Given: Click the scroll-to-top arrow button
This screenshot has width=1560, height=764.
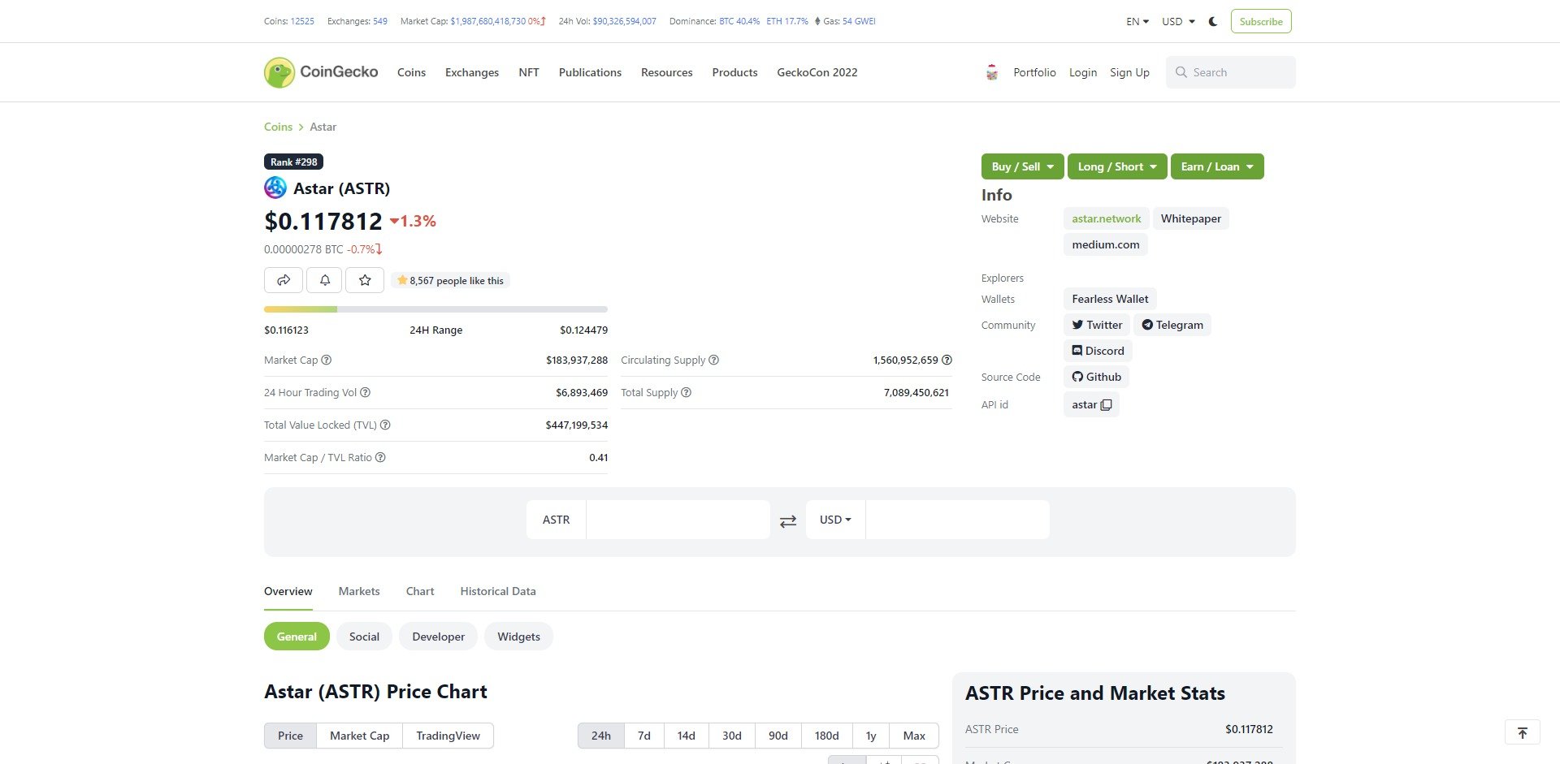Looking at the screenshot, I should 1522,732.
